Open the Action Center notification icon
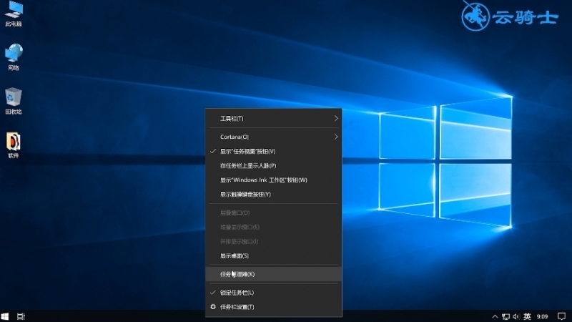Image resolution: width=572 pixels, height=322 pixels. pos(561,316)
